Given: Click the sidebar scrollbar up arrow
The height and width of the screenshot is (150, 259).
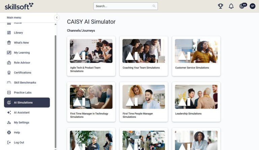Looking at the screenshot, I should (x=56, y=24).
